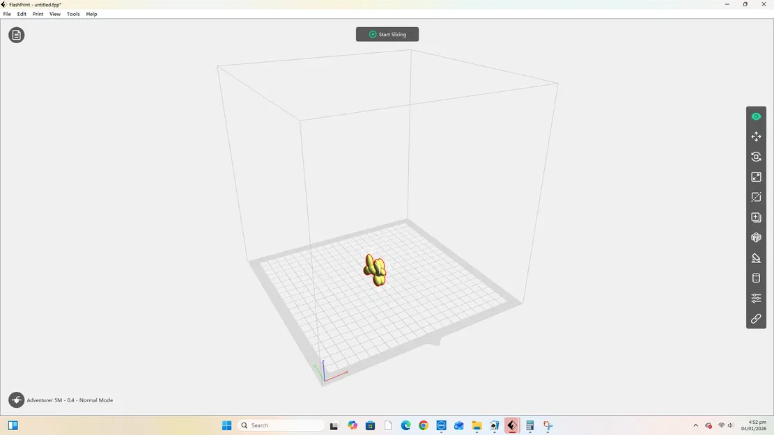Click the Adventurer 5M - 0.4 - Normal Mode label

(70, 400)
